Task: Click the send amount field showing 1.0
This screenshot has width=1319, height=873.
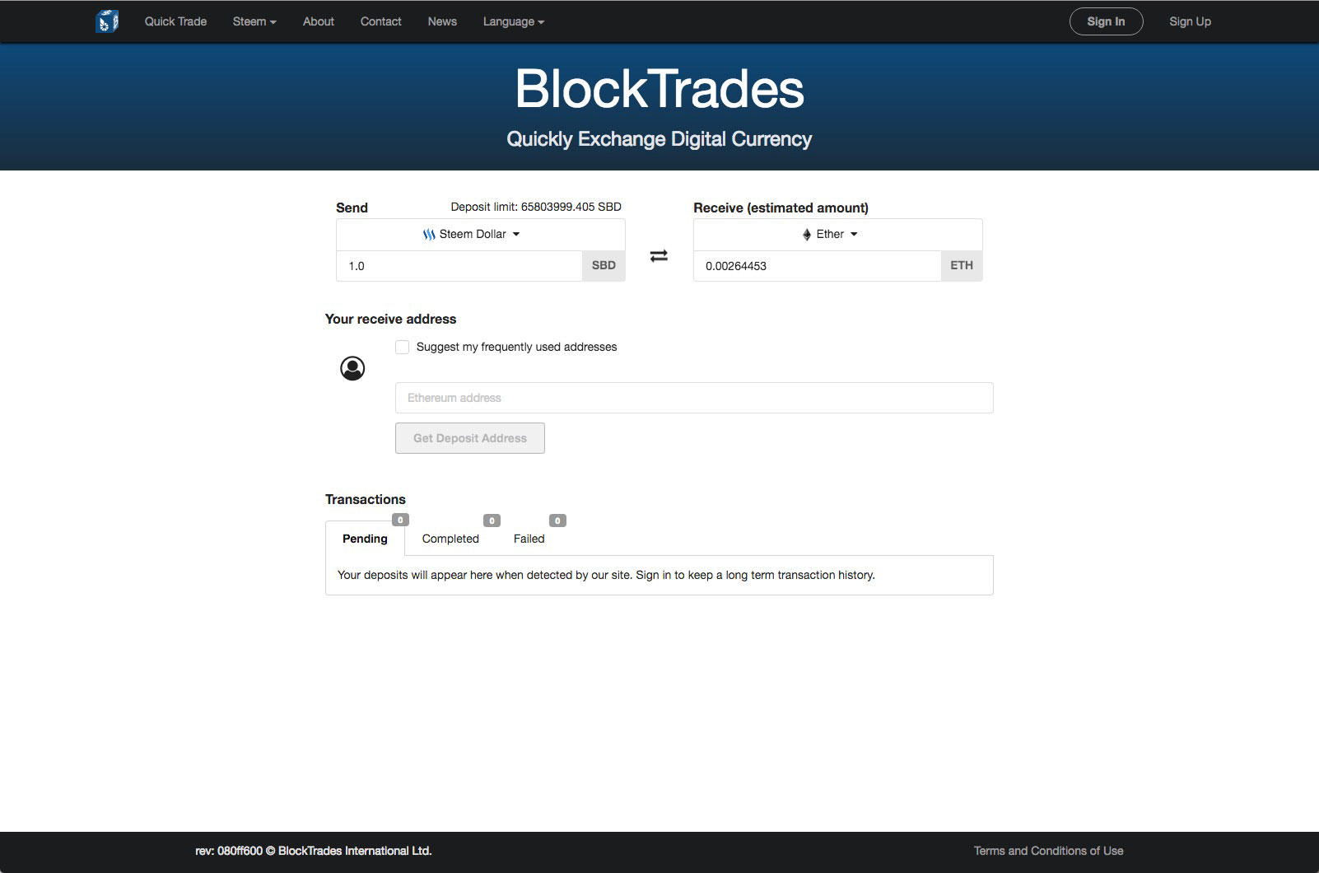Action: pos(459,266)
